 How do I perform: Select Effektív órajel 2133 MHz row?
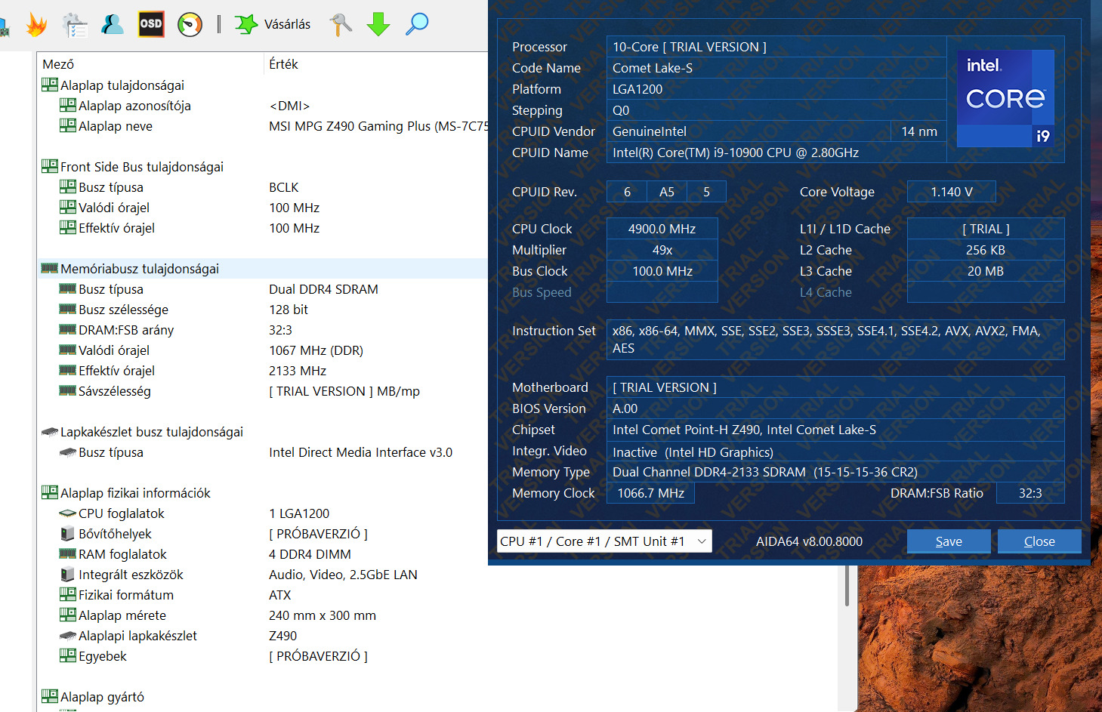click(x=263, y=371)
